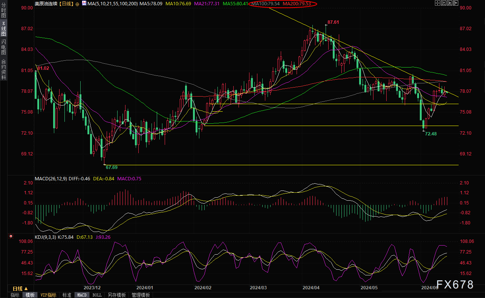485x298 pixels.
Task: Toggle the MACD indicator button
Action: (x=82, y=295)
